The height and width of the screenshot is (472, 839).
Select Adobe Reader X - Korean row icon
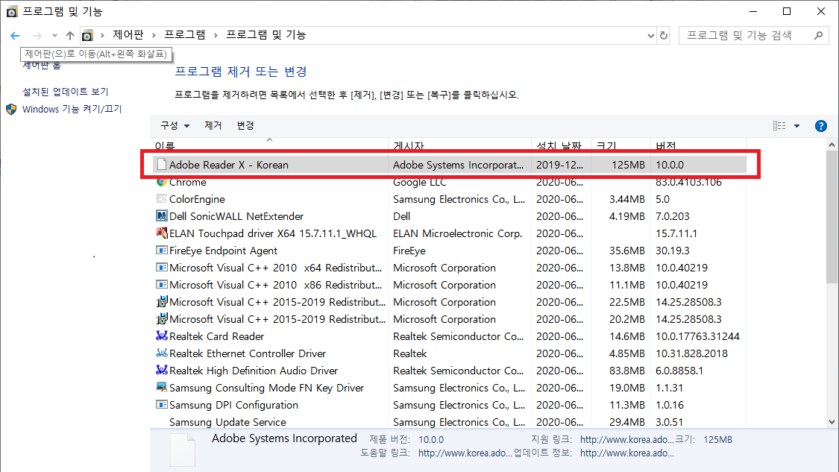[x=162, y=164]
